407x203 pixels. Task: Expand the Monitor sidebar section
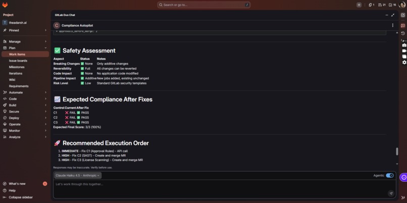coord(25,131)
